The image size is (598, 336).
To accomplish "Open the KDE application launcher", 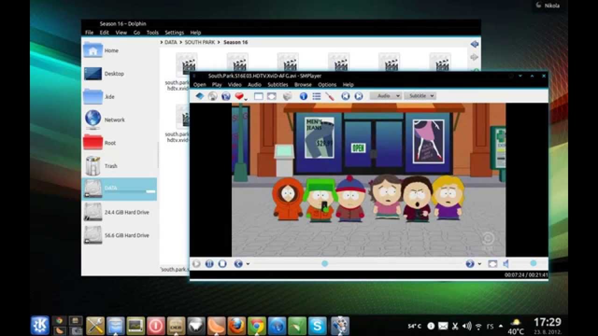I will [40, 325].
